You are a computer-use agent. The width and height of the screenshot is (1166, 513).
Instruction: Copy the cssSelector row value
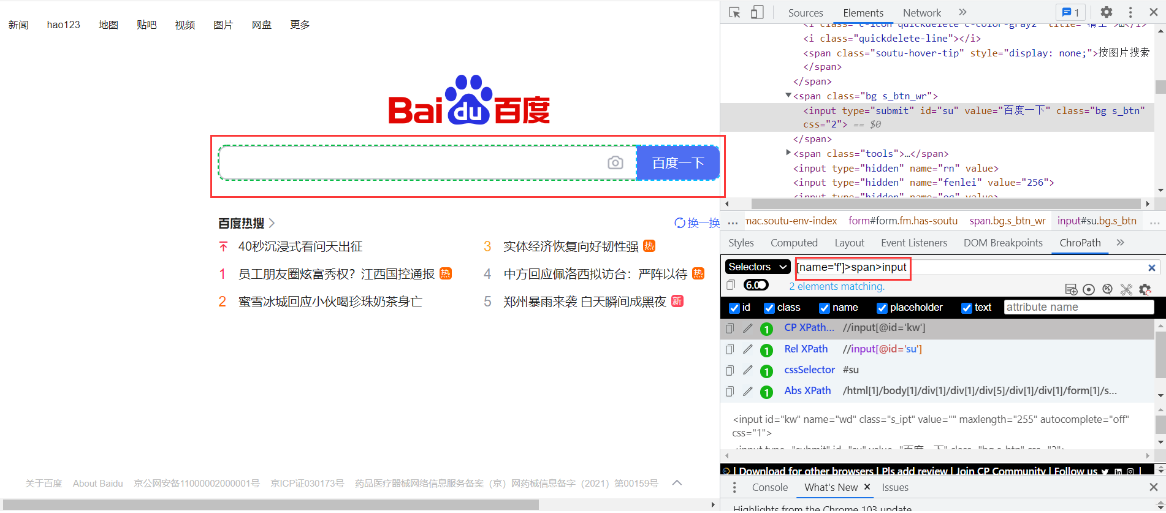pyautogui.click(x=730, y=370)
